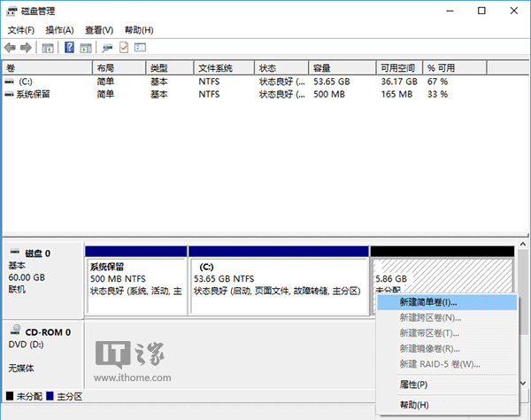Image resolution: width=531 pixels, height=420 pixels.
Task: Open the 文件(F) menu
Action: pyautogui.click(x=21, y=30)
